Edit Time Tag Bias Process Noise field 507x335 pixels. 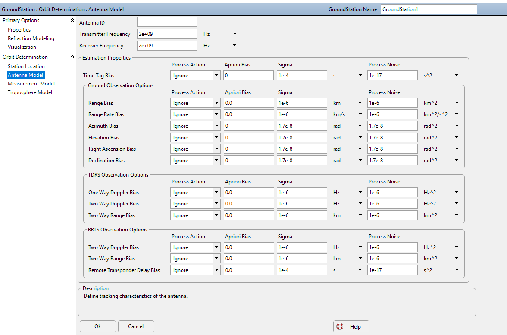pos(392,76)
